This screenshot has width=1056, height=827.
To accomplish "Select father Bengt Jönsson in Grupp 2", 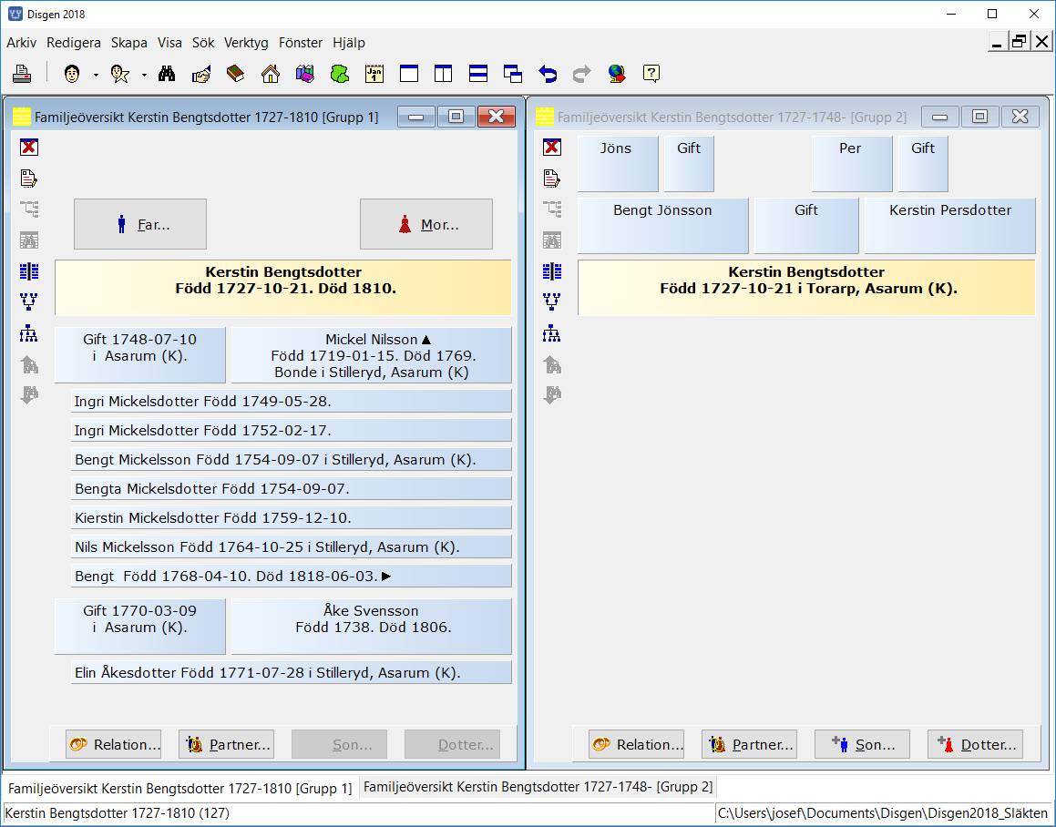I will pos(663,226).
